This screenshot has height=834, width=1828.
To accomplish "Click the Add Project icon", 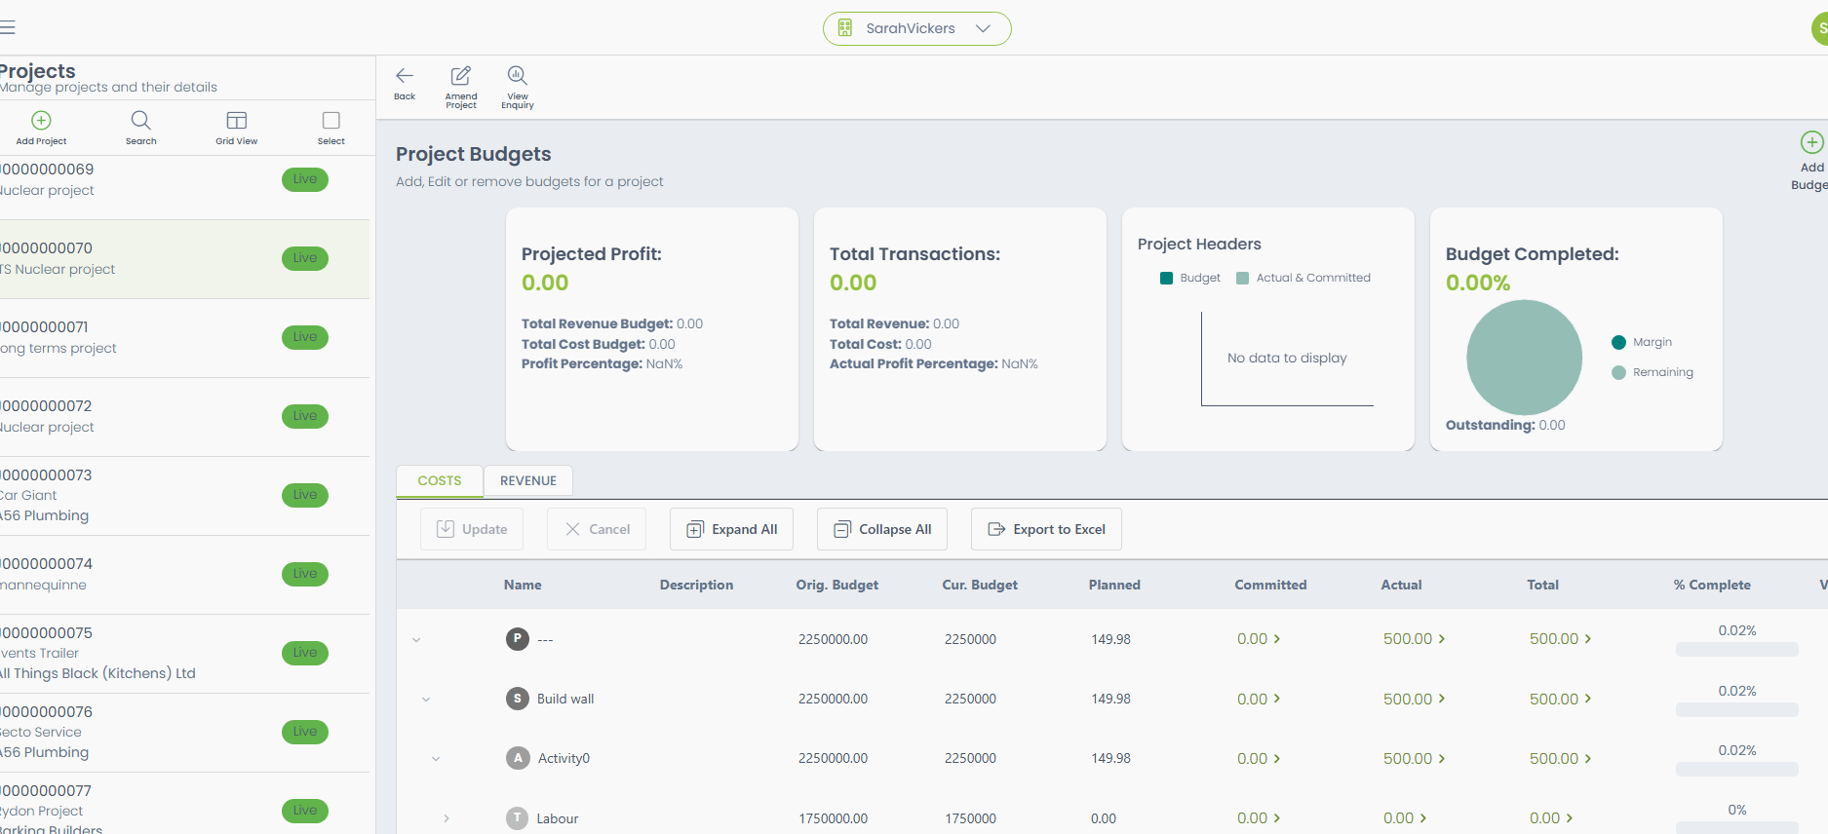I will coord(41,120).
